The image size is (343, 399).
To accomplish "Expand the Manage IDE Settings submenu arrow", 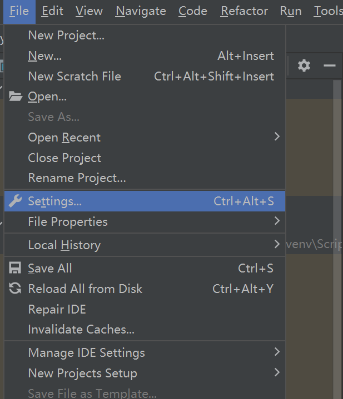I will pyautogui.click(x=277, y=352).
